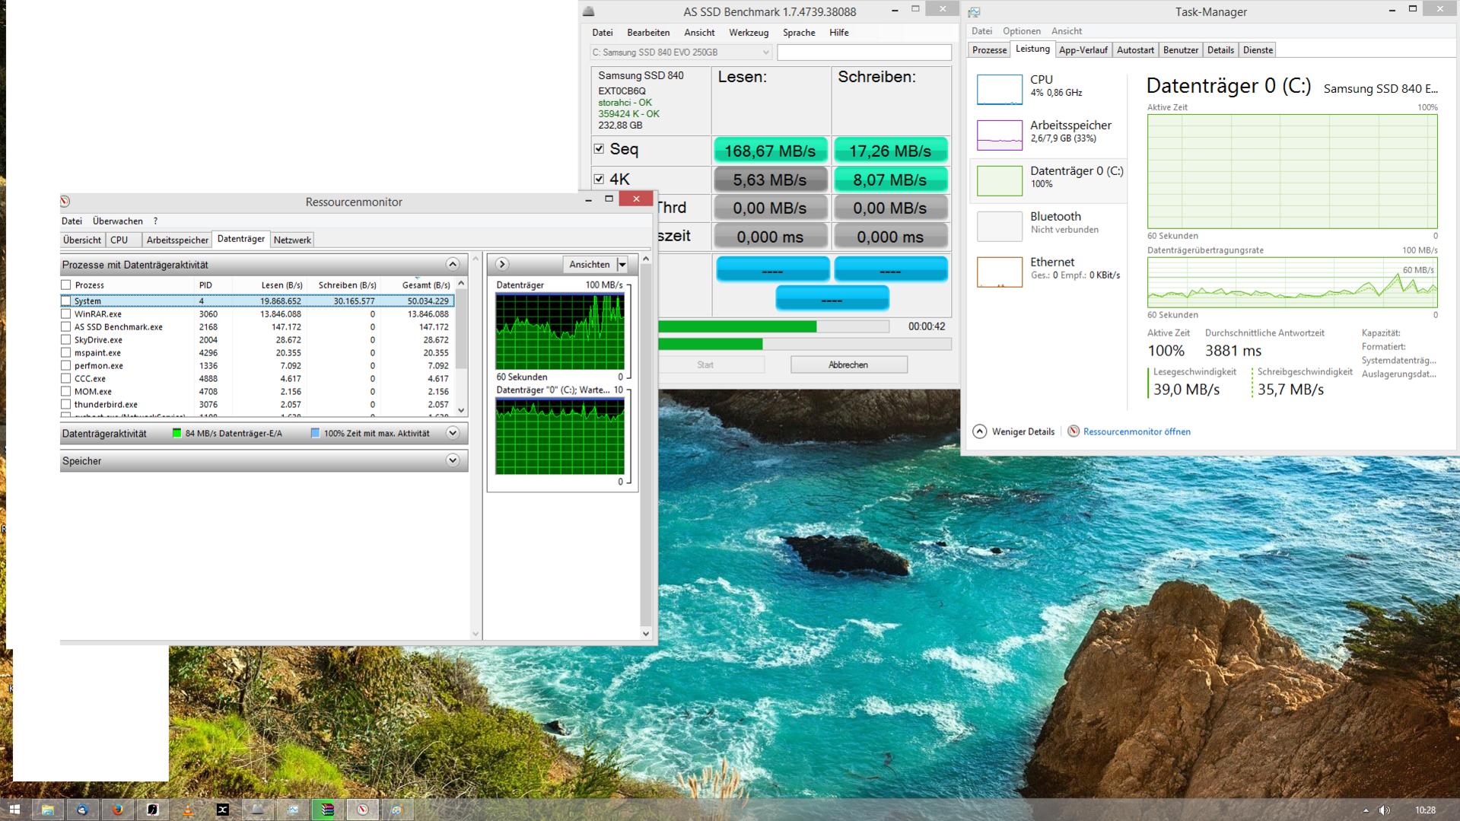
Task: Switch to WinRAR in the taskbar
Action: pos(327,810)
